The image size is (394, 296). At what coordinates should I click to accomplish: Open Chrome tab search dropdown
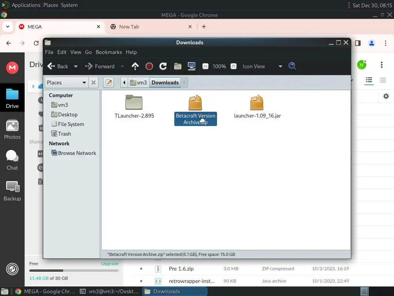(8, 27)
